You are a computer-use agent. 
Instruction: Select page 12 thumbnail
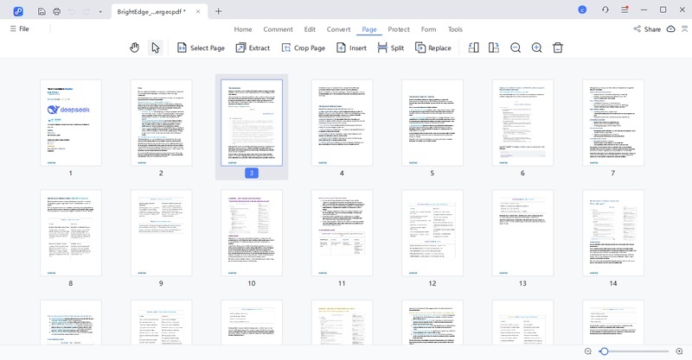(x=432, y=232)
